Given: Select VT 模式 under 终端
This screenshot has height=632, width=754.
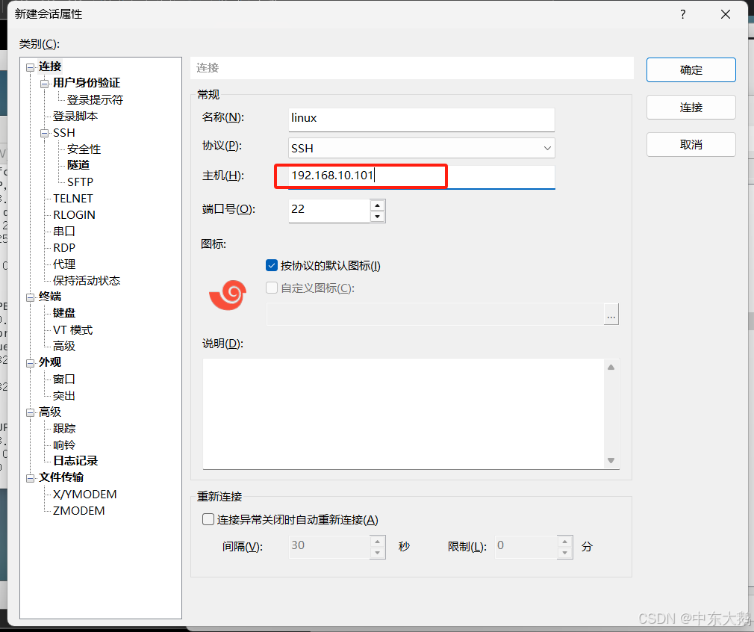Looking at the screenshot, I should (x=73, y=329).
